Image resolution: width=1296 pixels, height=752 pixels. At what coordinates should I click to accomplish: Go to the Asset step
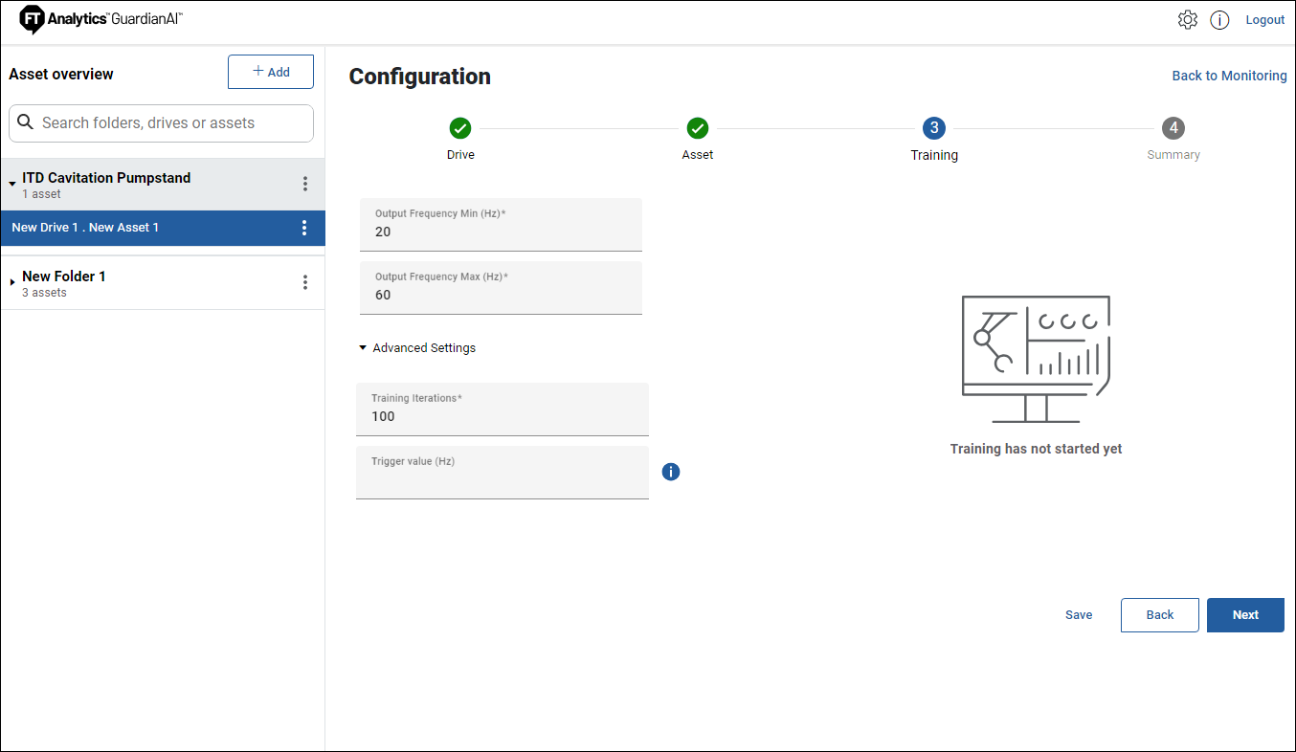(x=697, y=128)
